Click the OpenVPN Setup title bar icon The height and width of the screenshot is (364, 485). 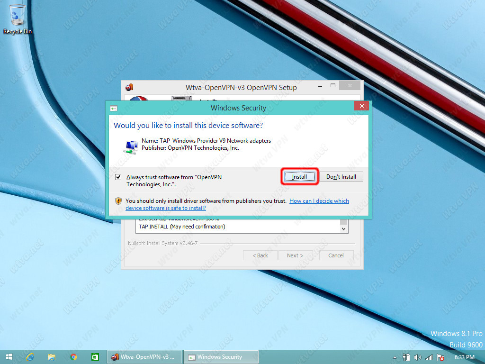pyautogui.click(x=129, y=87)
